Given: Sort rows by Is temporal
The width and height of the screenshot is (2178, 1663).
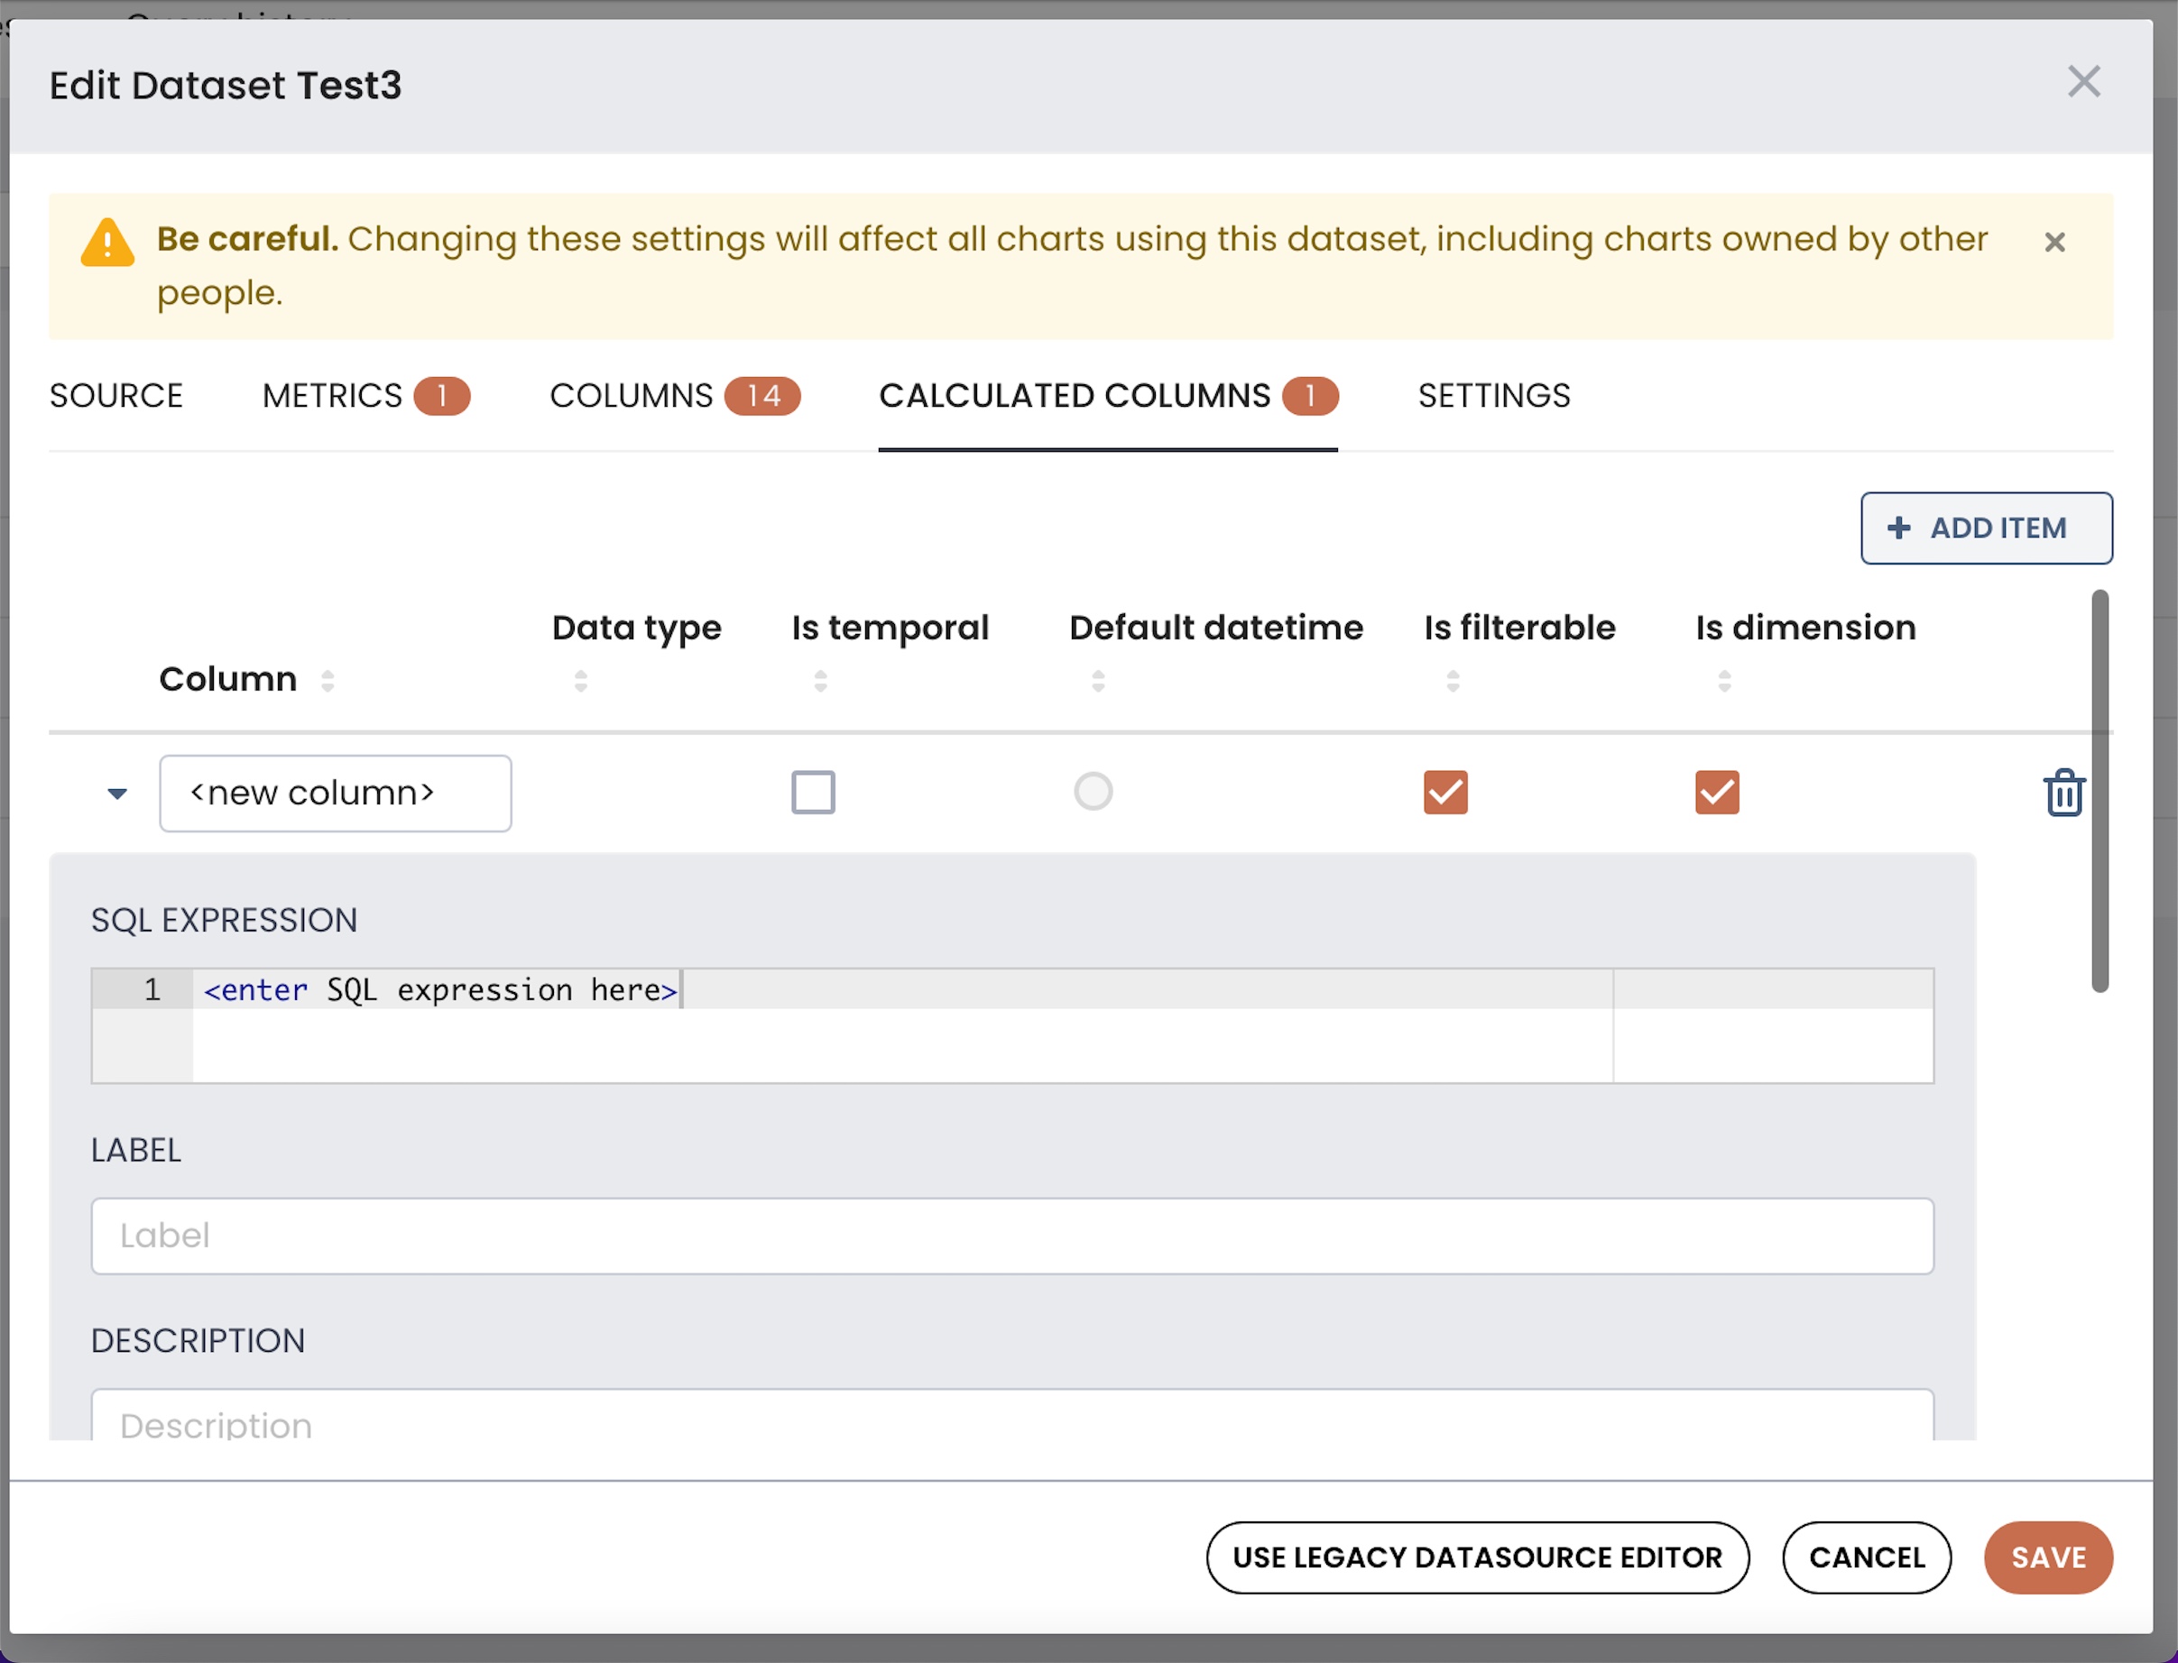Looking at the screenshot, I should tap(820, 680).
